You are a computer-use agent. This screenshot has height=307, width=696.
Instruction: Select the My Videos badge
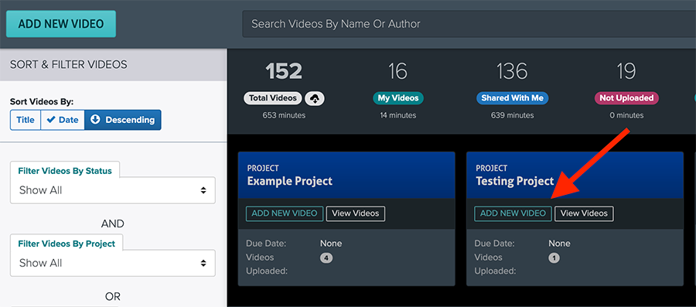(398, 98)
